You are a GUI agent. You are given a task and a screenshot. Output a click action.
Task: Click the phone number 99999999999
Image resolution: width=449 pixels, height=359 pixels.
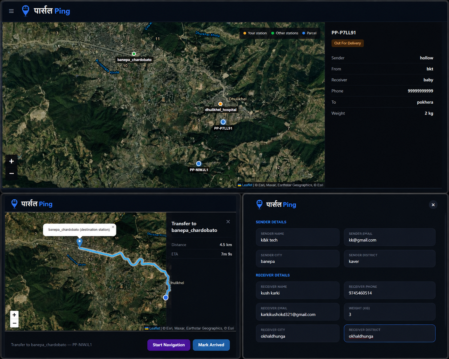click(420, 91)
